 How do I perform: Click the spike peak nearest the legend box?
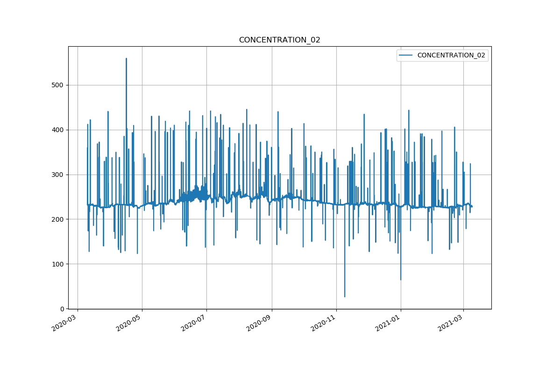click(x=409, y=111)
